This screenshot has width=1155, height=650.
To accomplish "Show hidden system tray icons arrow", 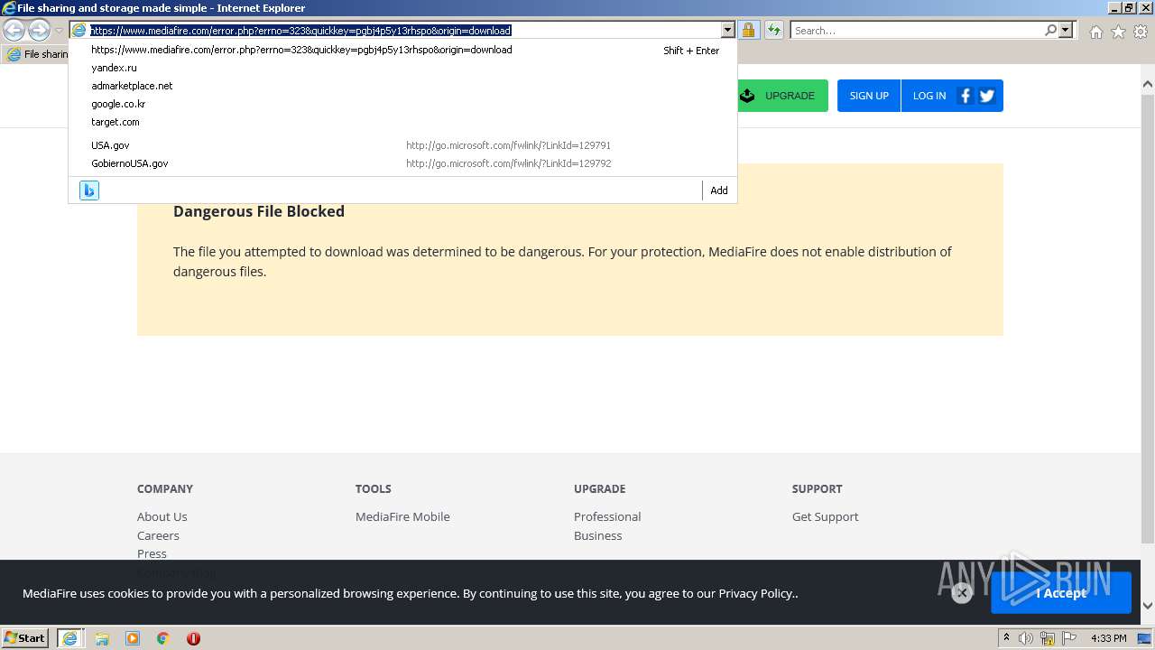I will pyautogui.click(x=1006, y=638).
